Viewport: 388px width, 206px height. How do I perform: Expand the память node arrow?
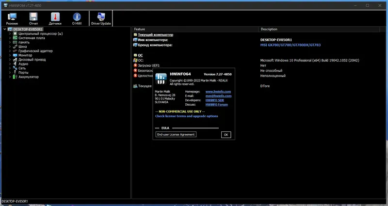coord(10,42)
